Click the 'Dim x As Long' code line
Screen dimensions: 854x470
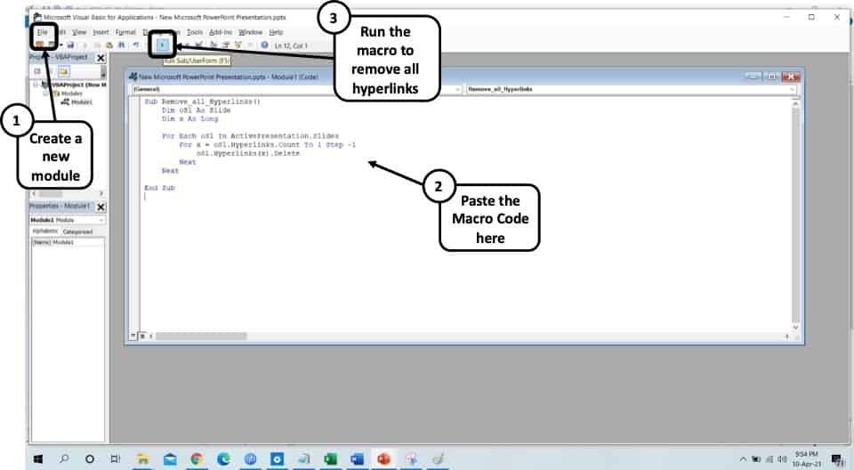pos(189,119)
